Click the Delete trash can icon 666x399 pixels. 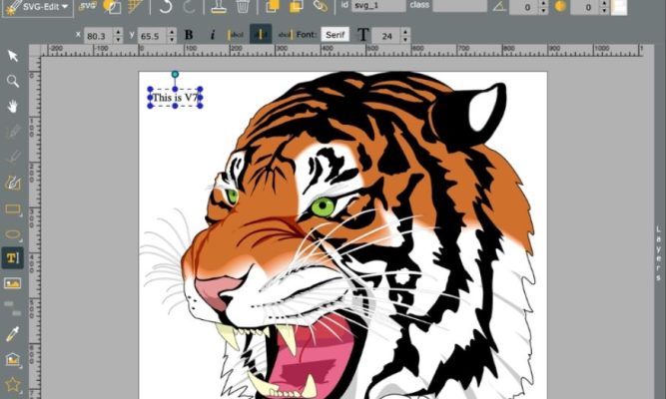tap(243, 7)
